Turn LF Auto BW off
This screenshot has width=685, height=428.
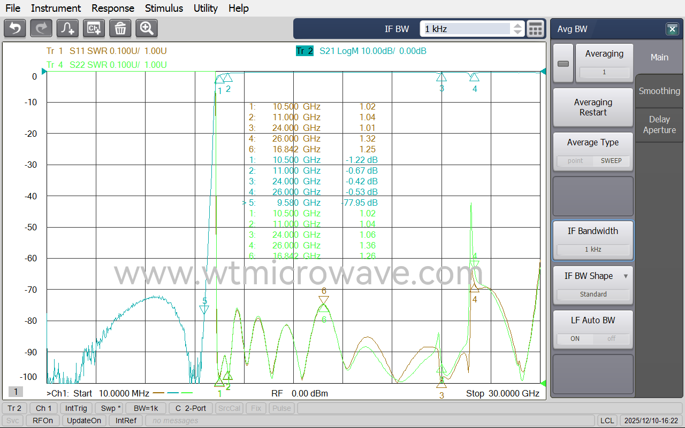611,339
